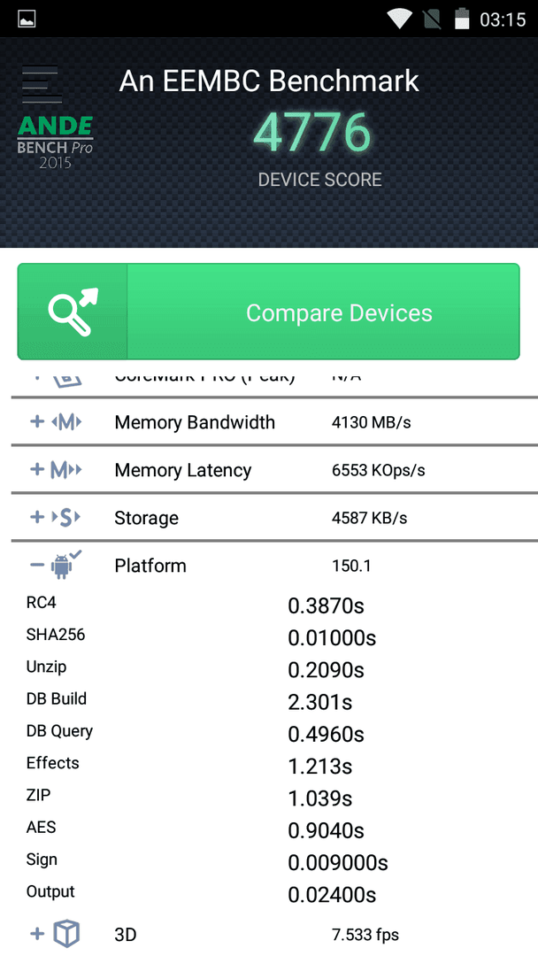Open the hamburger menu icon

[42, 84]
